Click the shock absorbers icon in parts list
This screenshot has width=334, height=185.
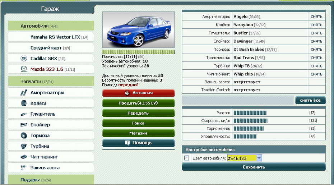coord(24,93)
